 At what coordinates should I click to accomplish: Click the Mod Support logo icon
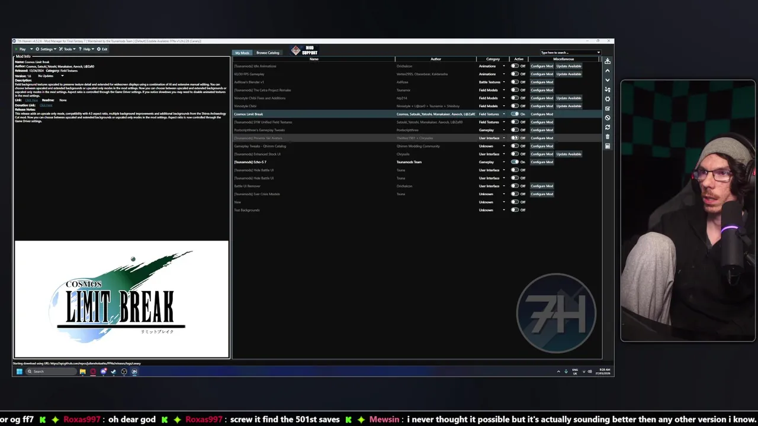[x=304, y=51]
